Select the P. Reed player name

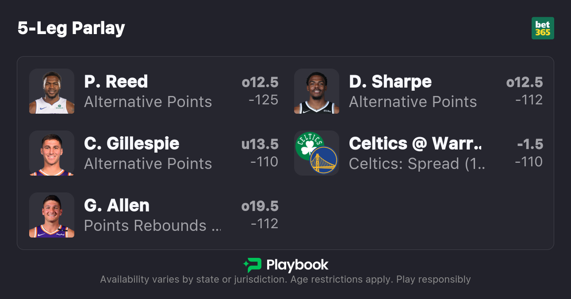pyautogui.click(x=116, y=82)
